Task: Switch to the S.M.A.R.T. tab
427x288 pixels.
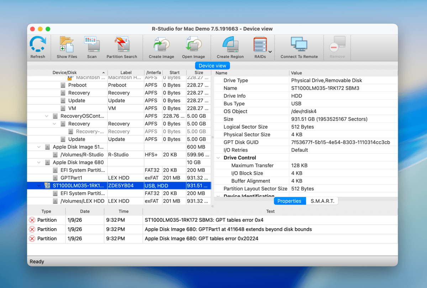Action: click(322, 201)
